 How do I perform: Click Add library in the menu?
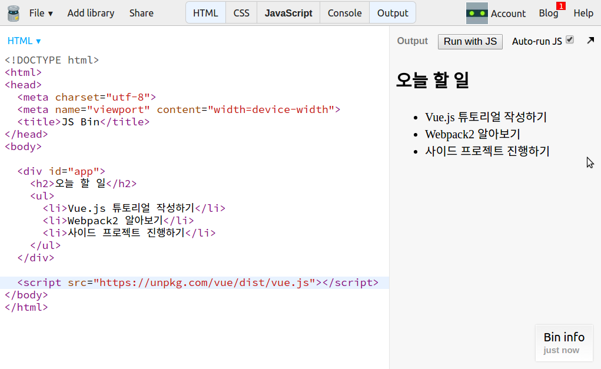(91, 13)
